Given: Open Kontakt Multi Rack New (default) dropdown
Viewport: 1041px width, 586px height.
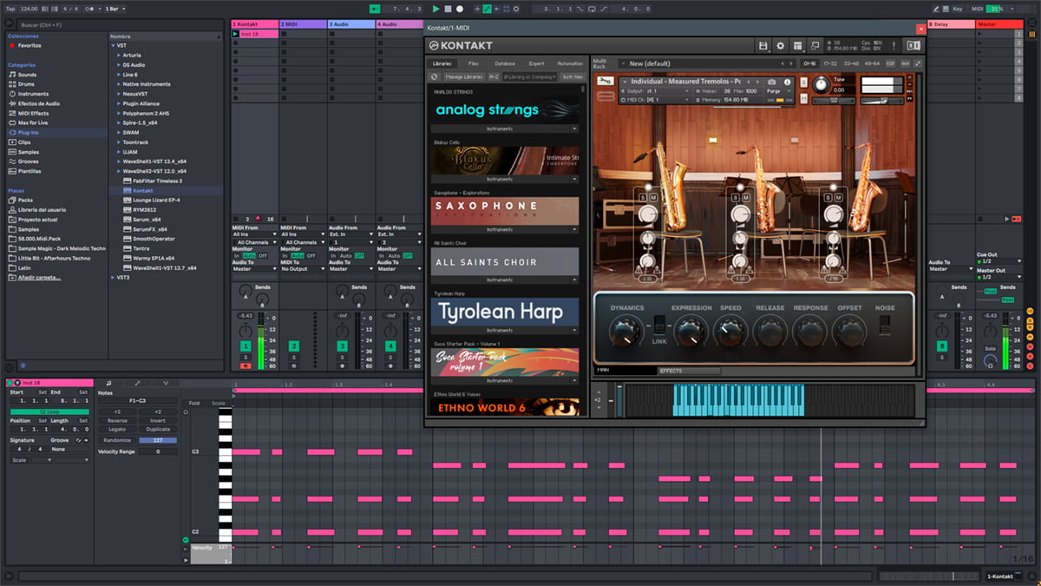Looking at the screenshot, I should point(706,63).
